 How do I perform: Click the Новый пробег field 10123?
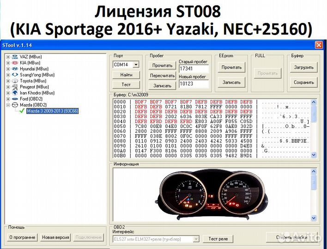click(x=194, y=84)
